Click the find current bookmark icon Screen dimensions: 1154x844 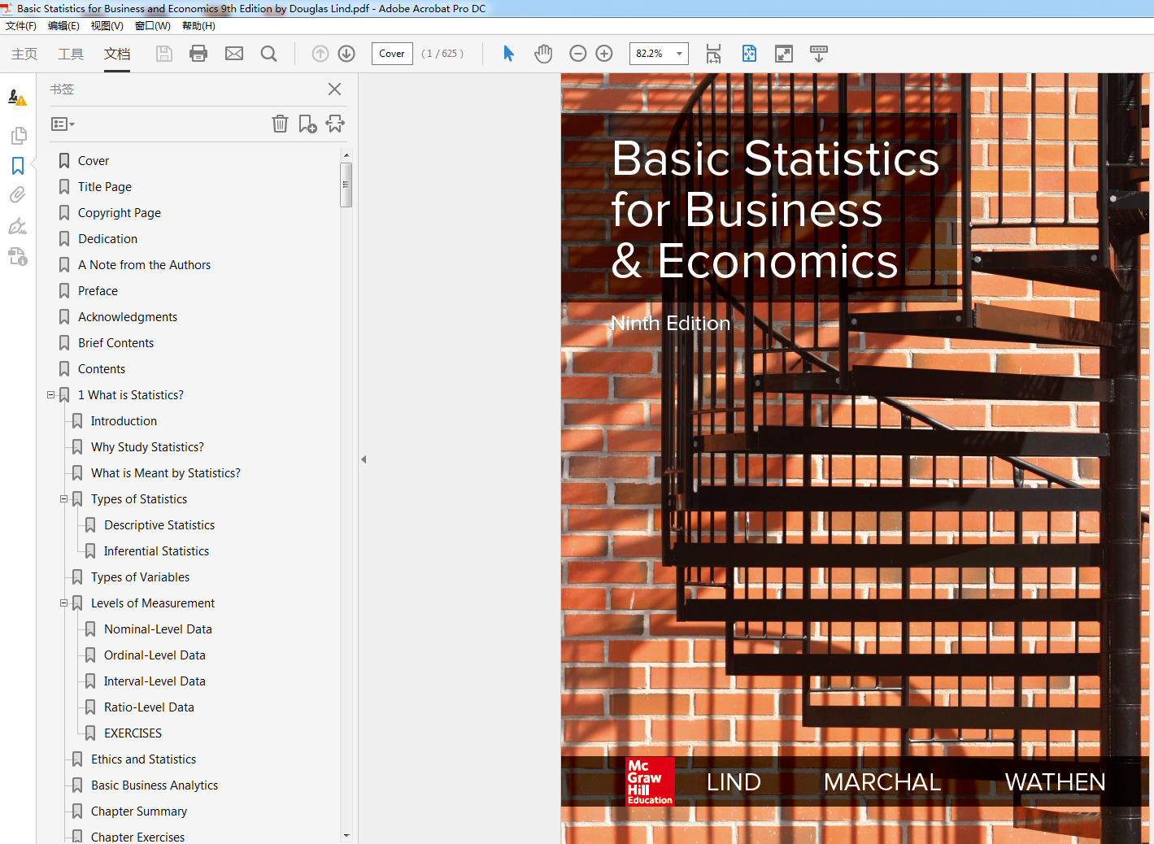click(335, 124)
